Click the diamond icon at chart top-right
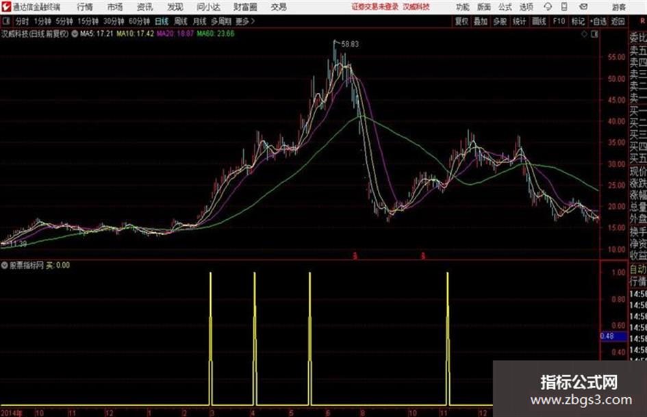 (x=584, y=34)
